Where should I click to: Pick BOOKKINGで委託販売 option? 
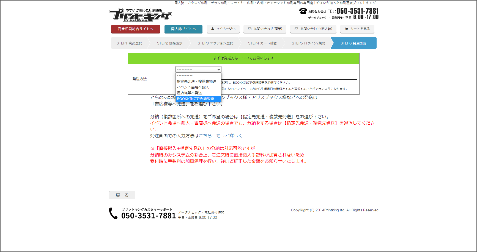(195, 99)
